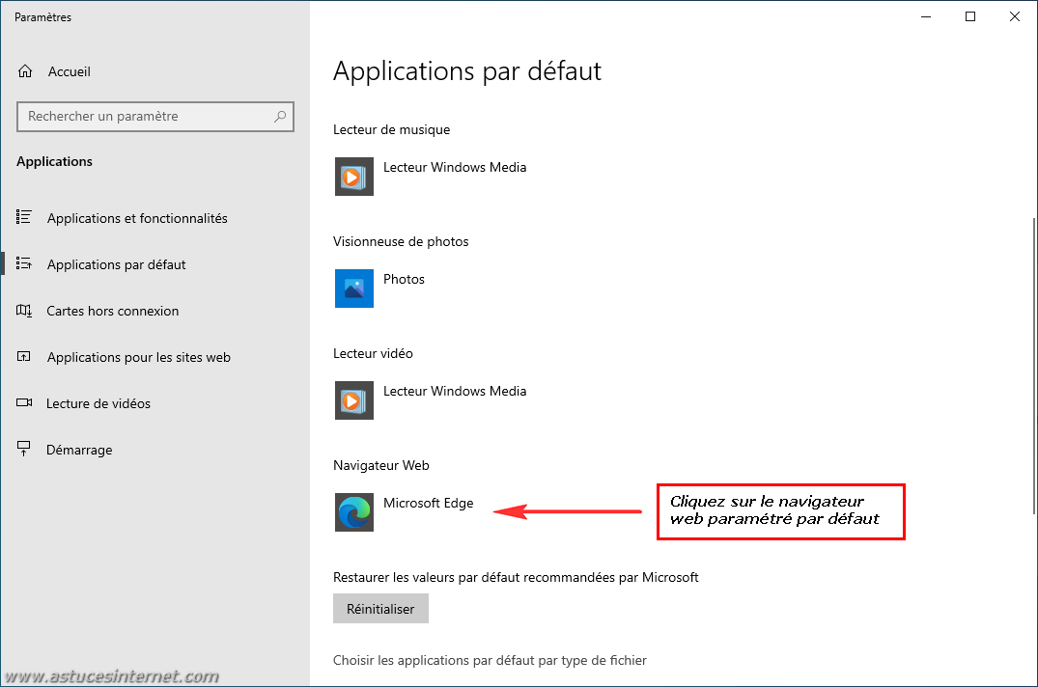Click the Navigateur Web heading

(380, 465)
